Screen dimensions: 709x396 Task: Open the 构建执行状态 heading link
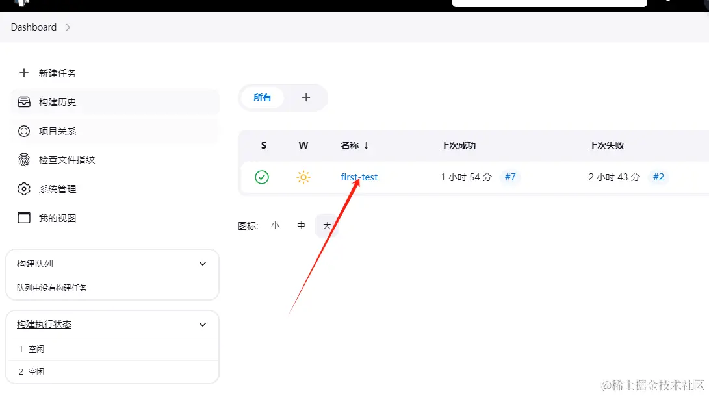[x=44, y=324]
